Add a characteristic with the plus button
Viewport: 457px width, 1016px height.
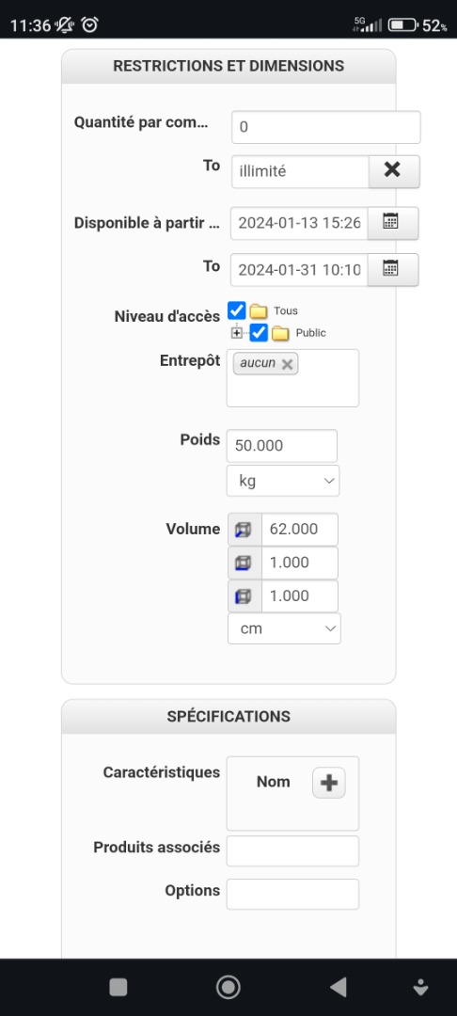point(329,783)
